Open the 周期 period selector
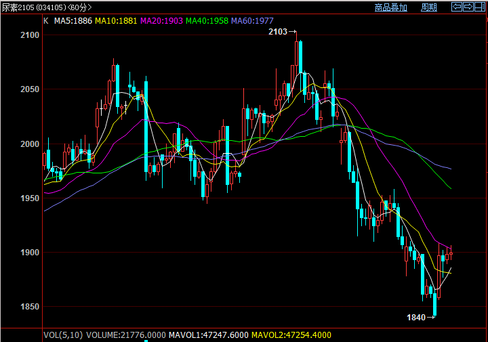This screenshot has width=488, height=342. pos(429,7)
